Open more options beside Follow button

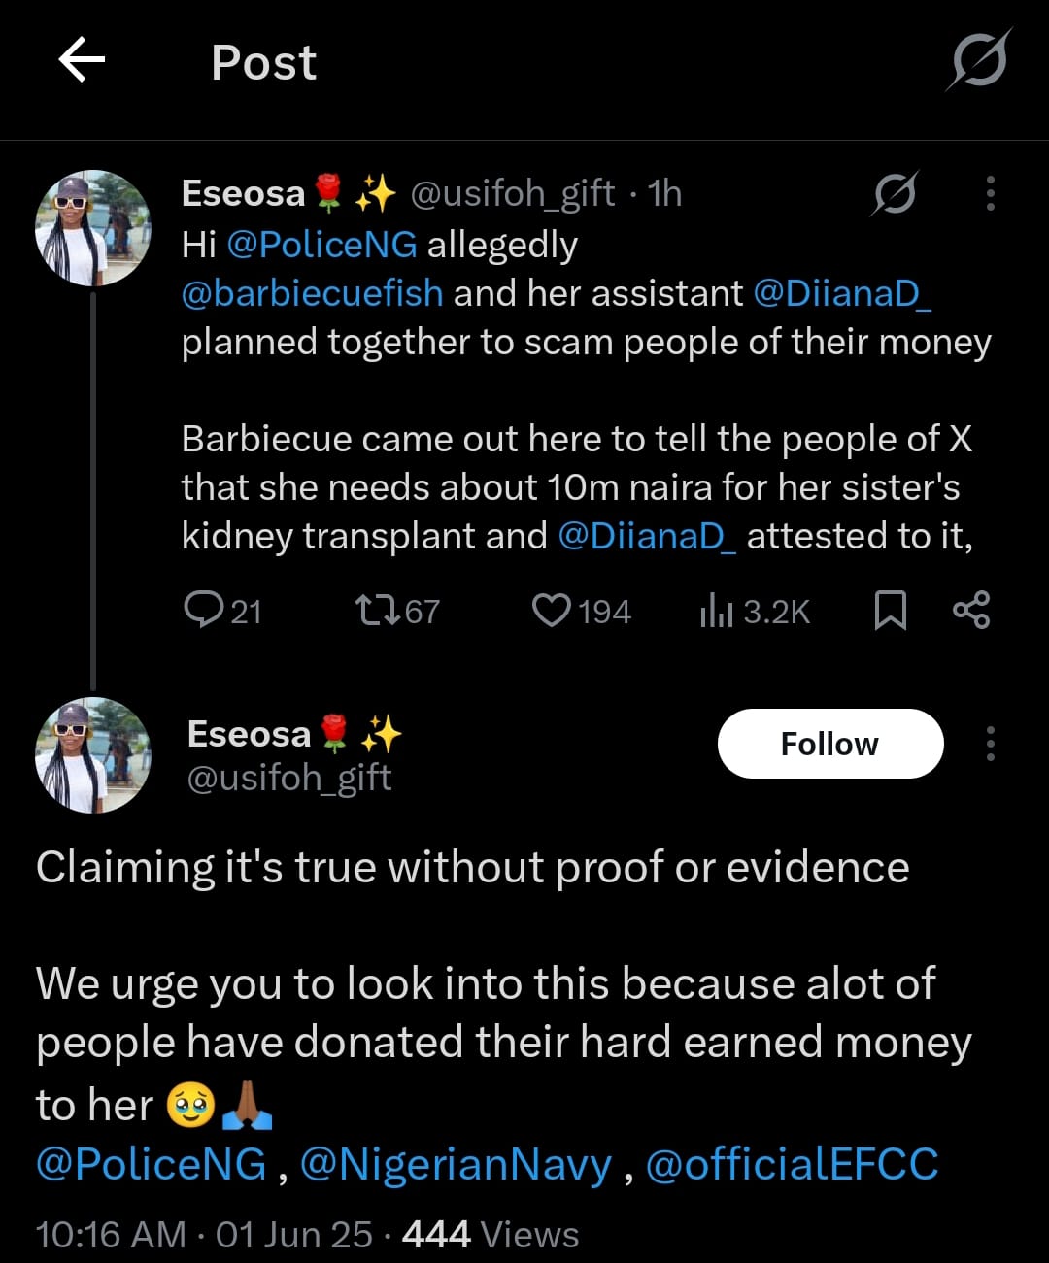click(990, 744)
